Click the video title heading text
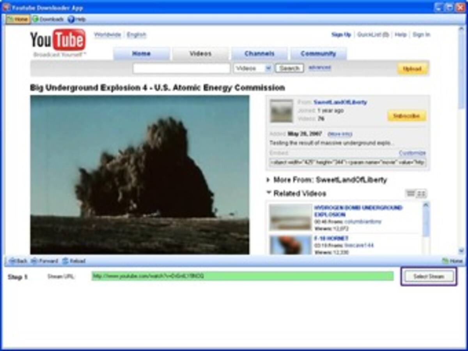The image size is (468, 351). [x=158, y=88]
